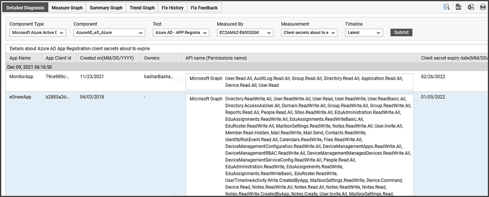Open the Measure Graph tab
The height and width of the screenshot is (197, 489).
point(67,8)
